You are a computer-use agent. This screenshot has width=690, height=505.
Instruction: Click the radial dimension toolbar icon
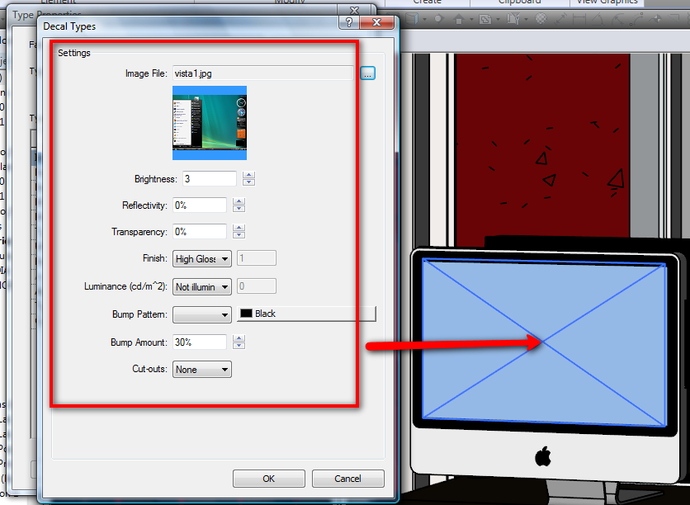617,19
